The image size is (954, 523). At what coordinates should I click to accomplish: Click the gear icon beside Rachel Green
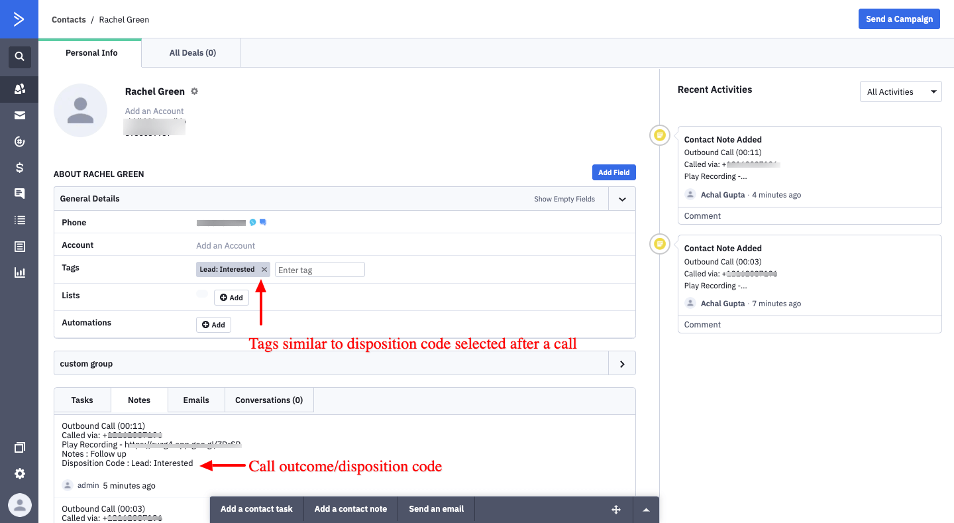tap(194, 91)
